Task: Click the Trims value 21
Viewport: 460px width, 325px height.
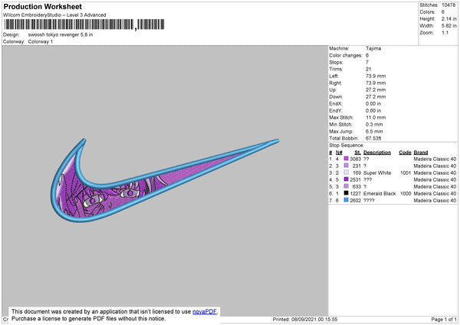Action: 369,69
